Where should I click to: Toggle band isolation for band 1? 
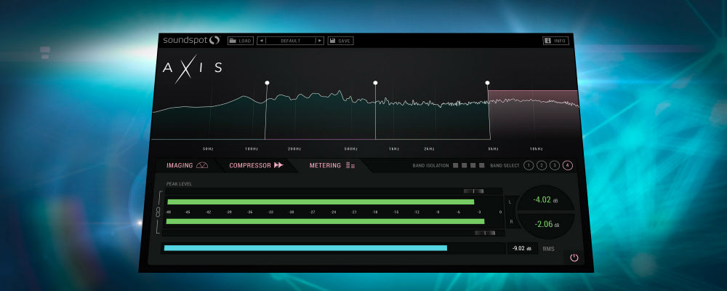[456, 165]
